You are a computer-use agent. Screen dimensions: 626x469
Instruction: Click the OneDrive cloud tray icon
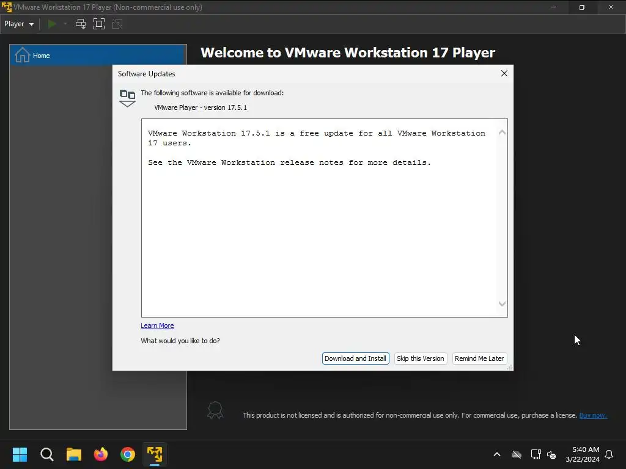[517, 454]
